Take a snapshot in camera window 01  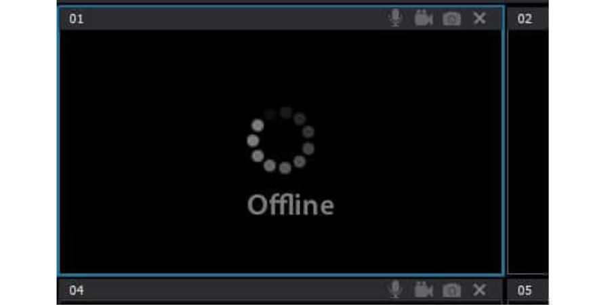click(x=451, y=19)
